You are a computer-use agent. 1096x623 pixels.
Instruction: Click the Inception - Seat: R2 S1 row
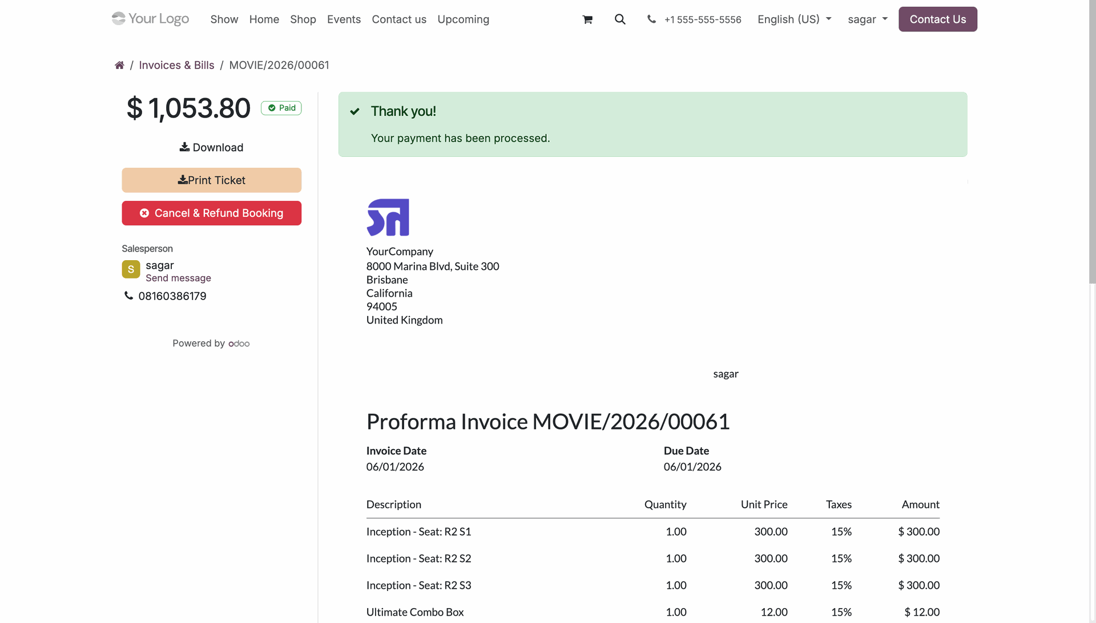[x=653, y=532]
